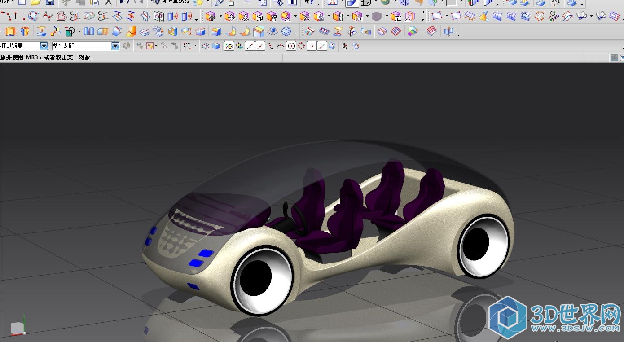Click the red heart-shaped closed curve icon
Viewport: 624px width, 342px height.
pos(62,17)
